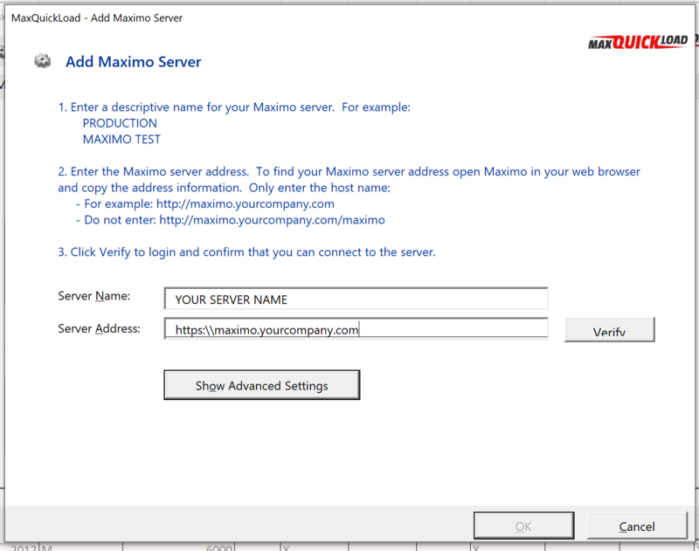Click 'For example: http://maximo.yourcompany.com' line
Screen dimensions: 699x551
(205, 204)
